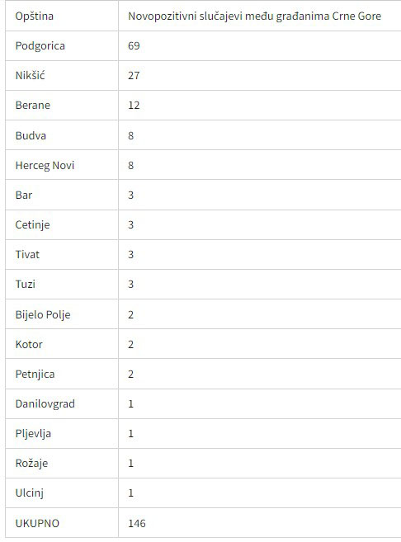Click the Berane municipality name
The image size is (401, 542).
pos(33,105)
